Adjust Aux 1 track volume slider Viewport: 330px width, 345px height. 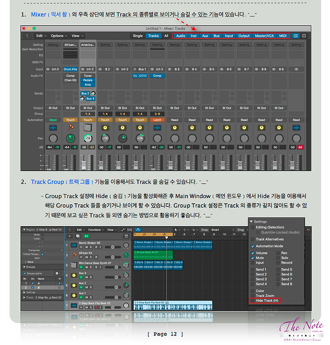coord(113,297)
